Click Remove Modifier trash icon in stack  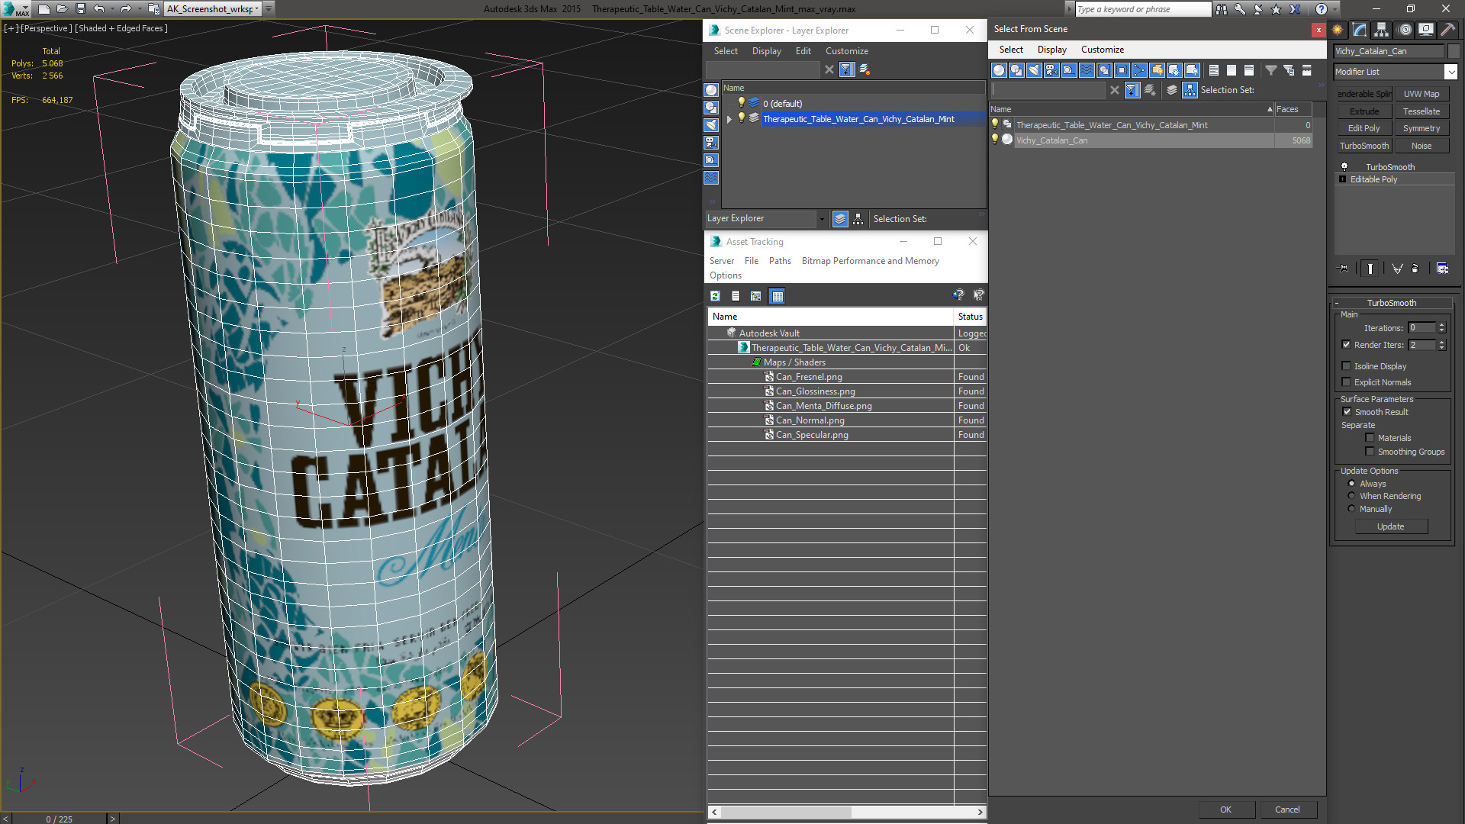tap(1415, 269)
